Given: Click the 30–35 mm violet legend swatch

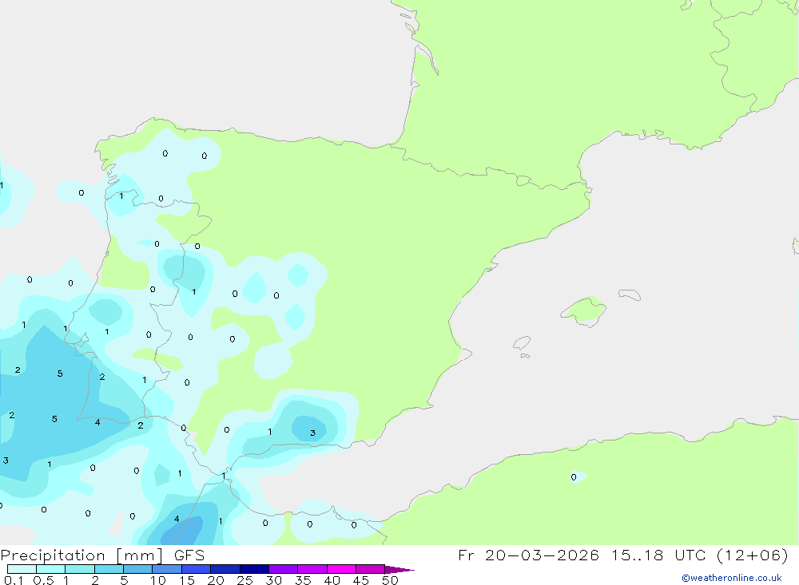Looking at the screenshot, I should point(284,569).
